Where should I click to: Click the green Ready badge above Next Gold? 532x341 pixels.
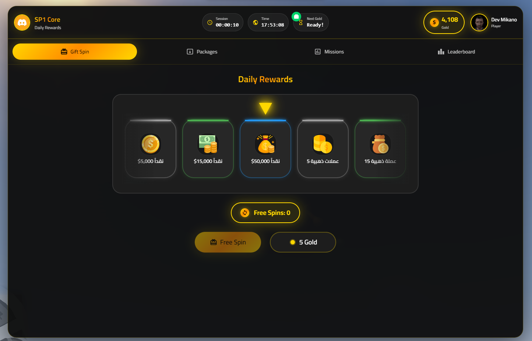(296, 16)
